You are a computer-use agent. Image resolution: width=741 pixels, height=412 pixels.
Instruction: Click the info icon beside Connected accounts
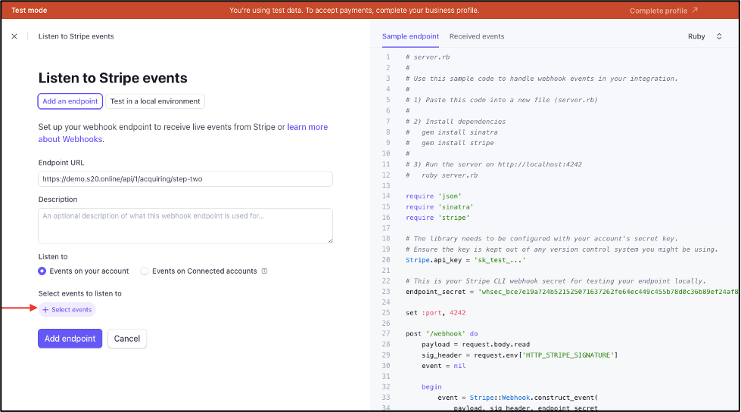click(x=265, y=271)
